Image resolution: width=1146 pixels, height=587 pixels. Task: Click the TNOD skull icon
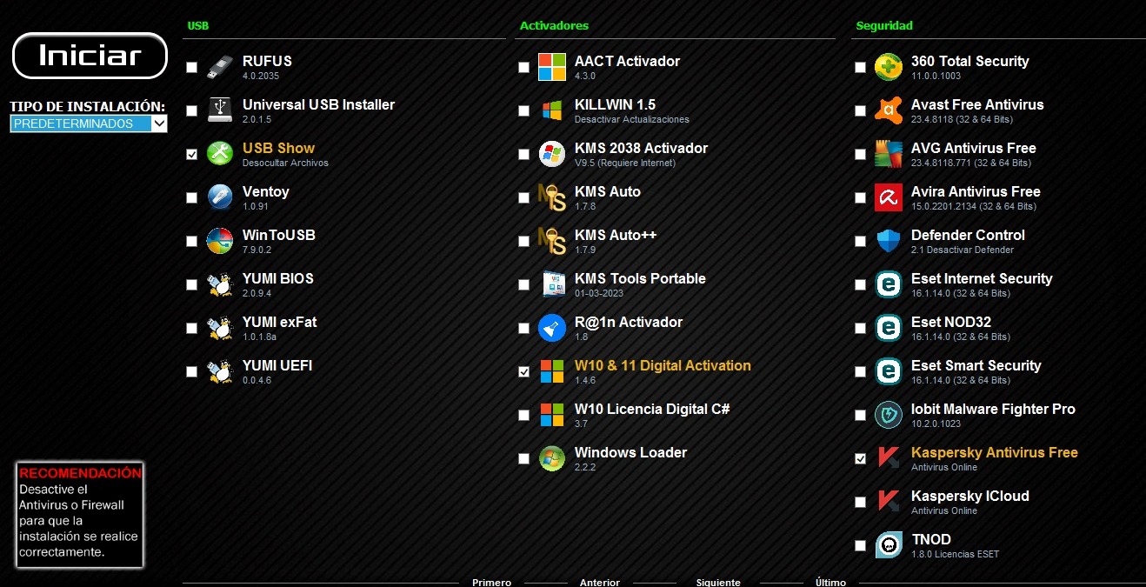888,545
